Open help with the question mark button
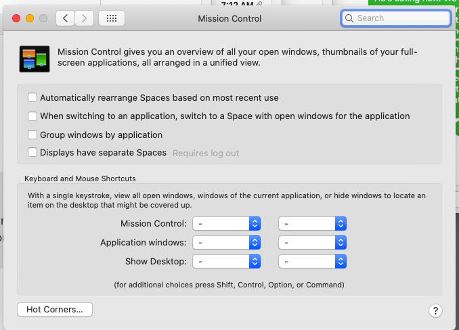Image resolution: width=459 pixels, height=330 pixels. (435, 310)
